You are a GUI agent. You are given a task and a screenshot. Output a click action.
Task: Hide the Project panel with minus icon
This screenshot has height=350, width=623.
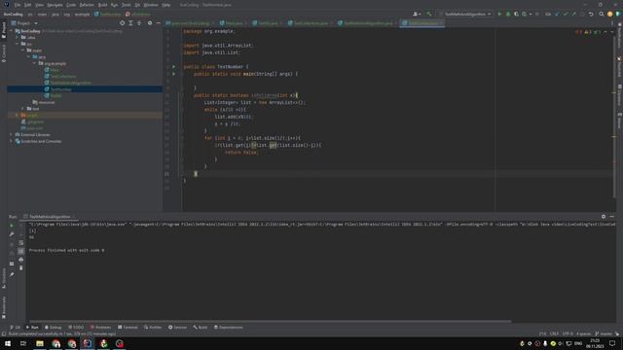(158, 23)
